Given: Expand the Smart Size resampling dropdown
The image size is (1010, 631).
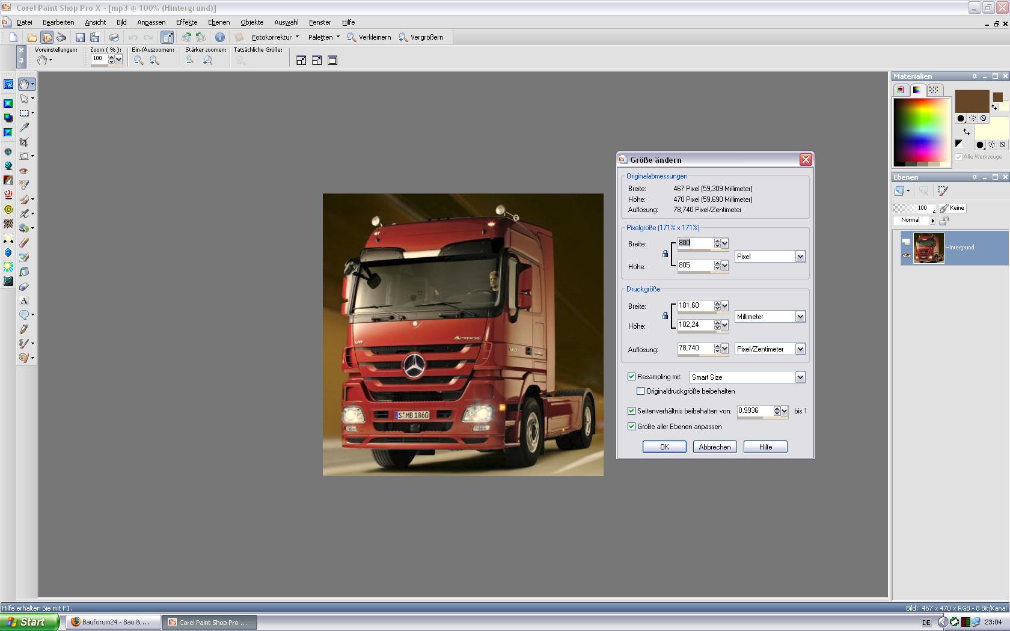Looking at the screenshot, I should pos(800,377).
